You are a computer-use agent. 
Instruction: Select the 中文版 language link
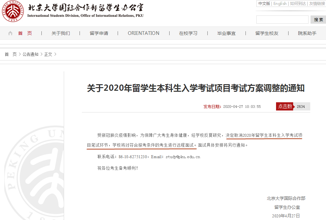[x=264, y=4]
